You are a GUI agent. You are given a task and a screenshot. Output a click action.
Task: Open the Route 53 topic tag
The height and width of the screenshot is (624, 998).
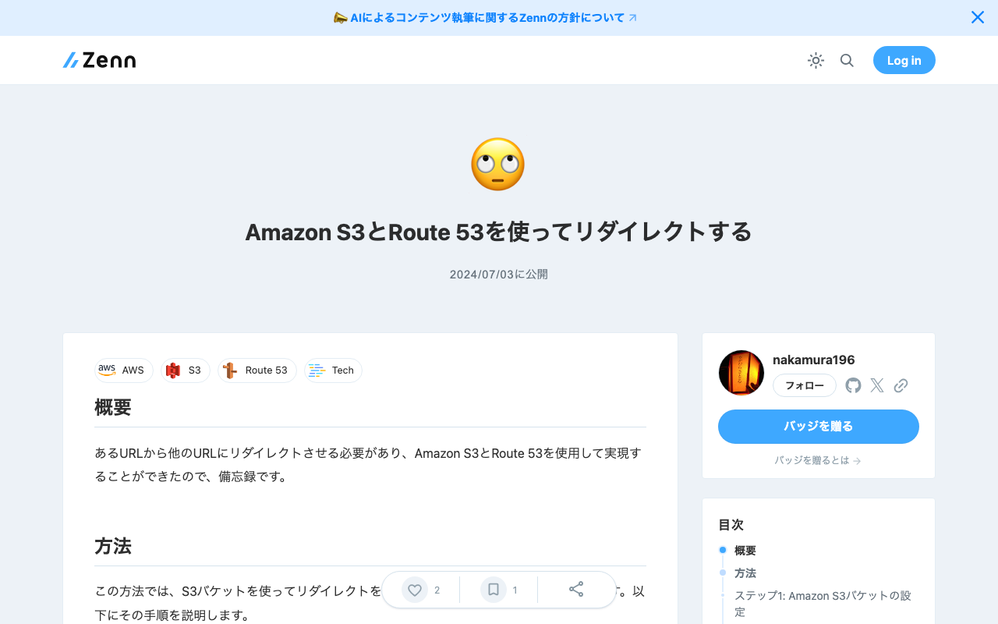pos(257,370)
